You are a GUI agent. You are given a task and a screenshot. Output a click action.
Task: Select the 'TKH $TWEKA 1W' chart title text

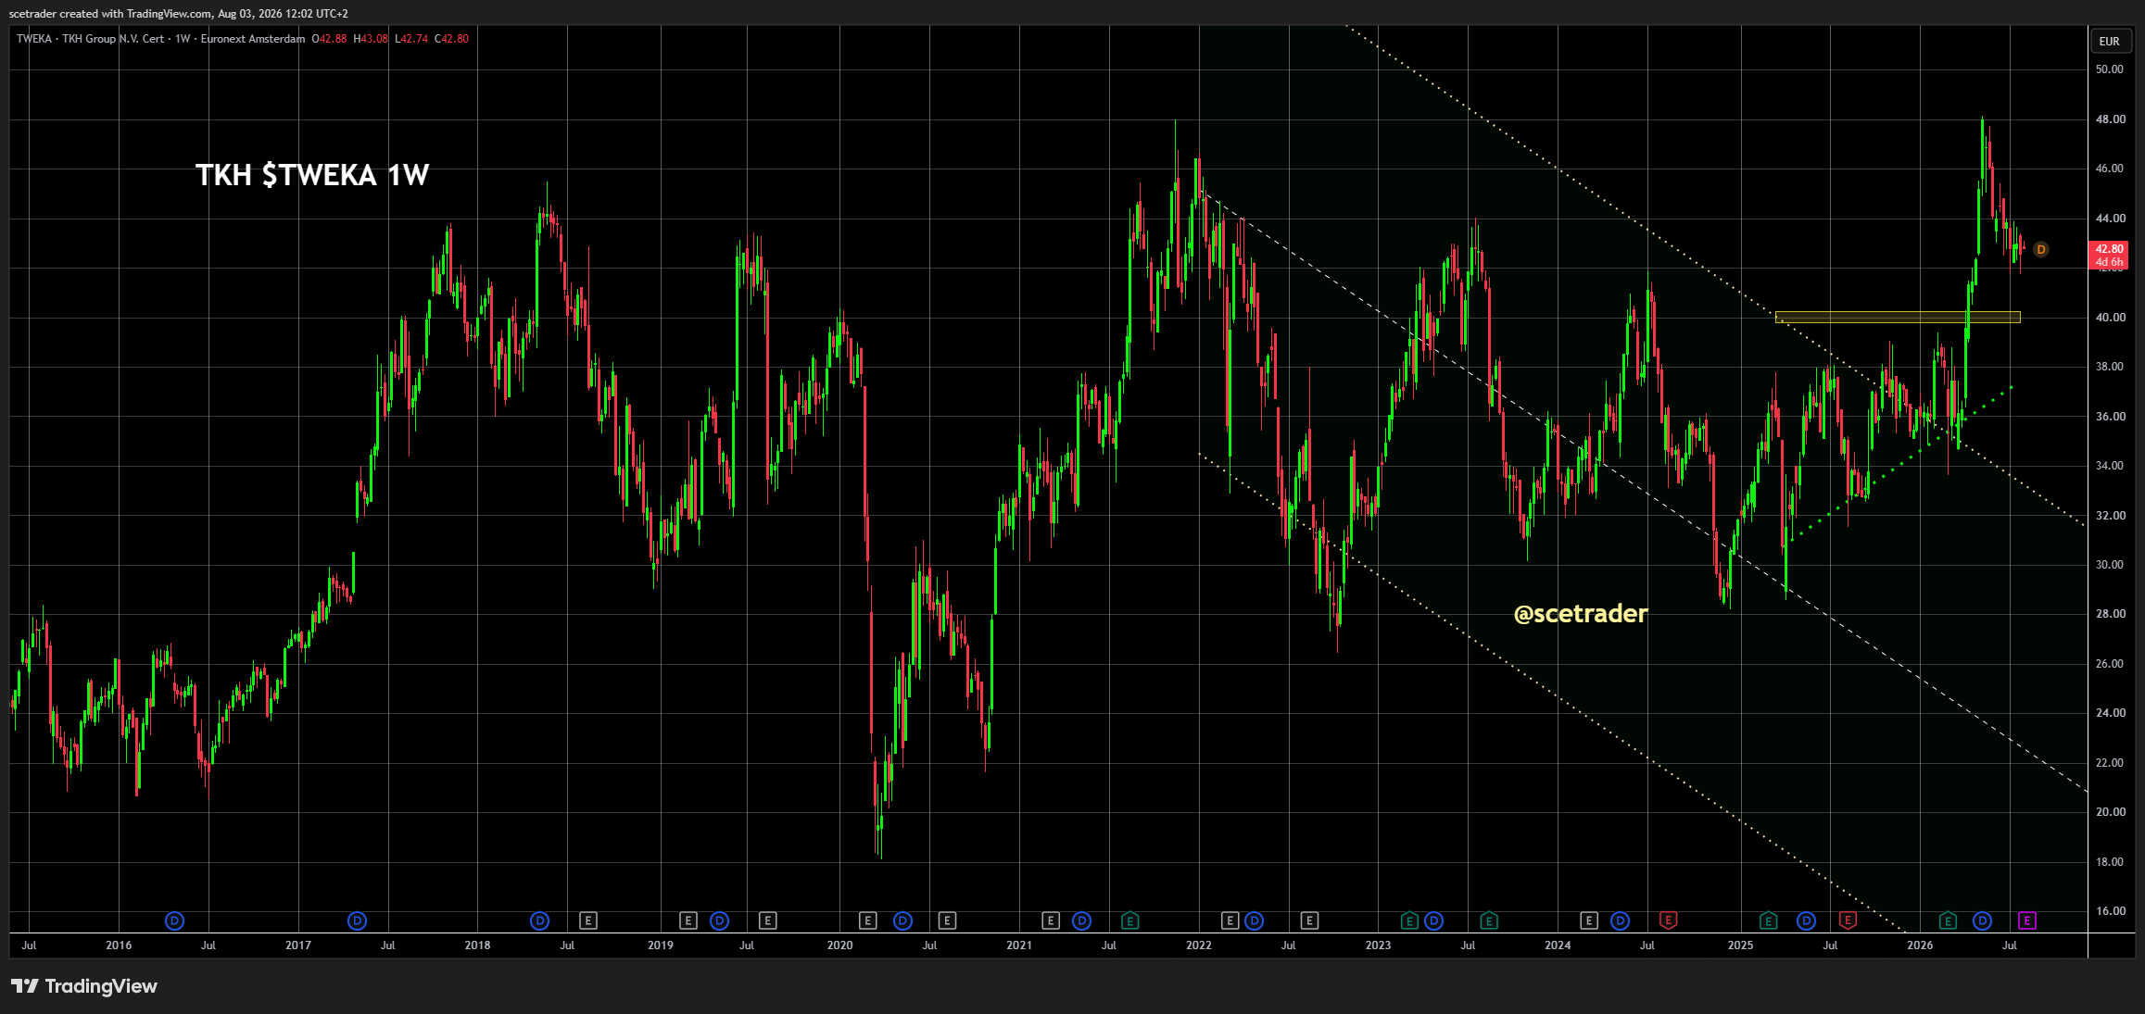pyautogui.click(x=312, y=175)
